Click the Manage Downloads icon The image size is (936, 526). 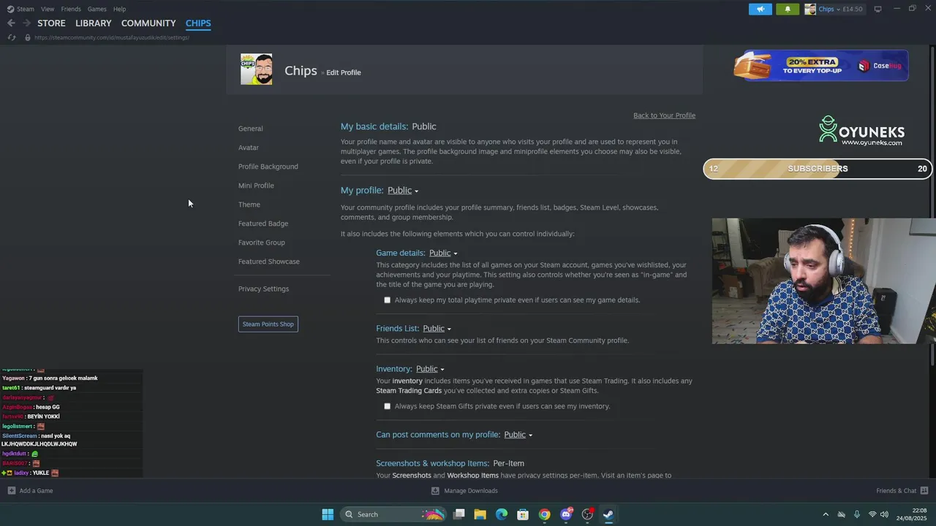coord(435,491)
